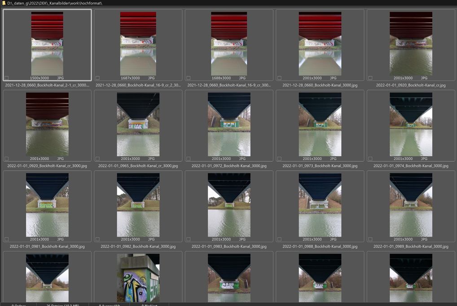Viewport: 457px width, 306px height.
Task: Tick checkbox of 0660_Bockholt-Kanal_16-9_cr_2_30 image
Action: [x=97, y=78]
